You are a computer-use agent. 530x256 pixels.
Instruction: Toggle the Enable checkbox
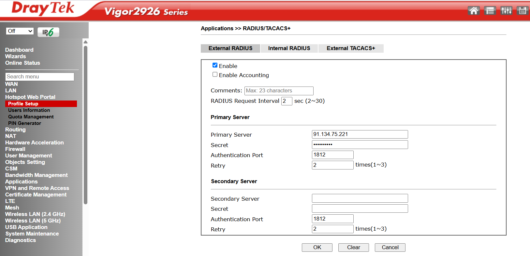[x=215, y=65]
